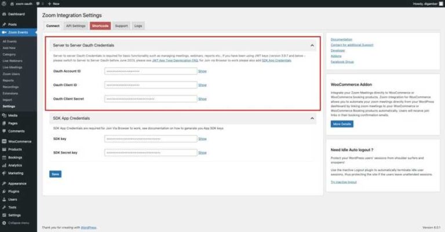This screenshot has height=232, width=445.
Task: Show the Oauth Account ID value
Action: point(202,71)
